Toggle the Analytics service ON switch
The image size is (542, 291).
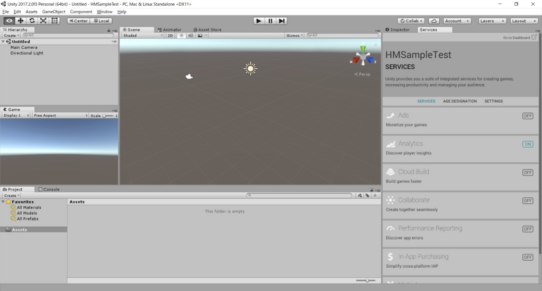point(528,144)
